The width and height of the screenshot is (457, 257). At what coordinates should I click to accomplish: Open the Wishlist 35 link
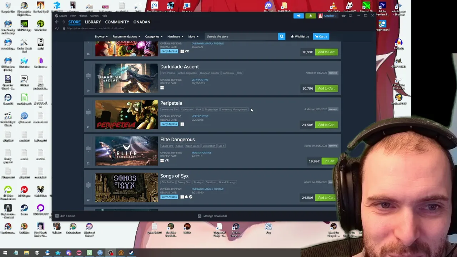pos(300,36)
